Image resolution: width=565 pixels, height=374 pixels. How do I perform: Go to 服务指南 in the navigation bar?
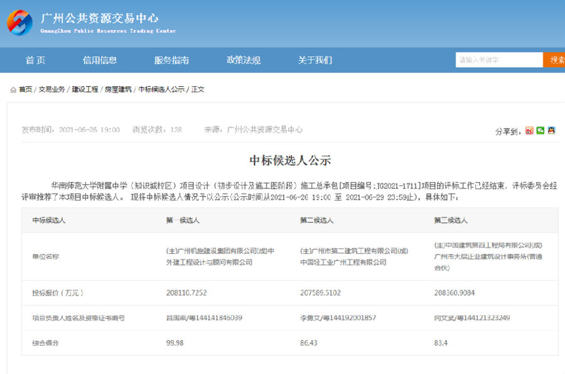171,60
